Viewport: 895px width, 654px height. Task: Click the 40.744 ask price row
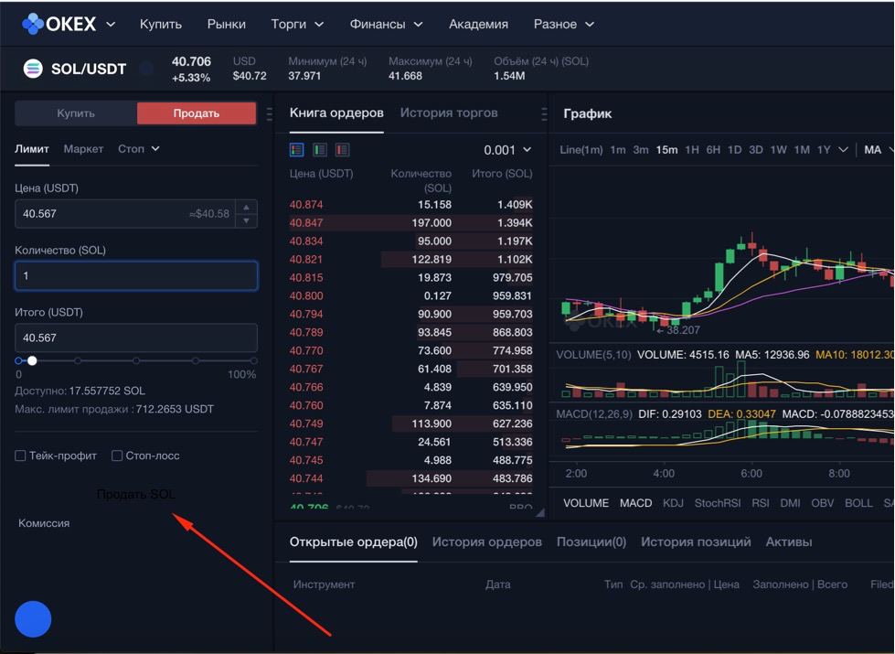click(x=410, y=478)
